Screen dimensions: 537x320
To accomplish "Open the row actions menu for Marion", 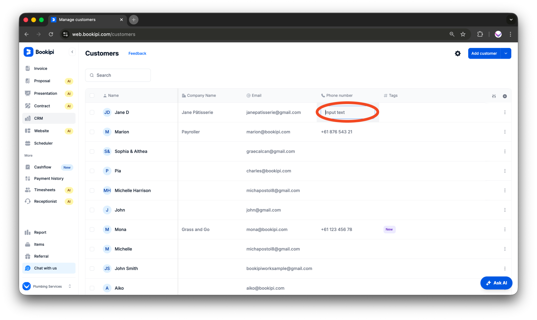I will point(505,132).
